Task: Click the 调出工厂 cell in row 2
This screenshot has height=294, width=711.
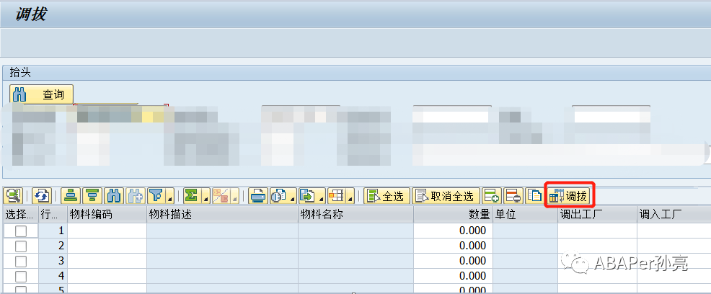Action: (x=597, y=246)
